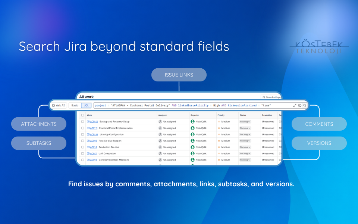Click the Priority column header
Viewport: 358px width, 224px height.
221,115
